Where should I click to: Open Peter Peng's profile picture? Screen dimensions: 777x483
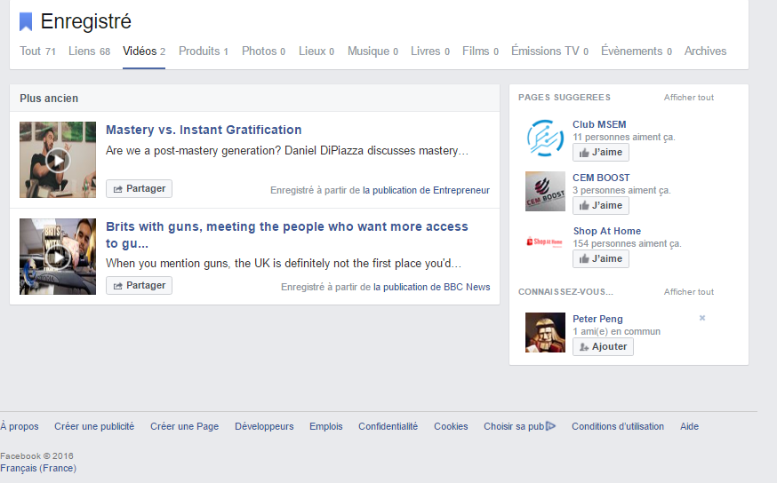545,332
